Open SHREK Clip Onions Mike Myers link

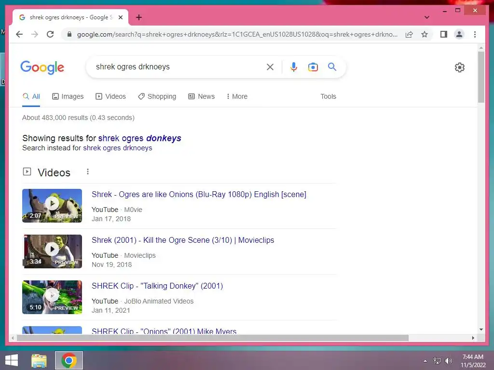pos(164,330)
